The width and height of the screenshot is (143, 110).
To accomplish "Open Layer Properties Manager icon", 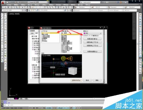I will pos(29,10).
